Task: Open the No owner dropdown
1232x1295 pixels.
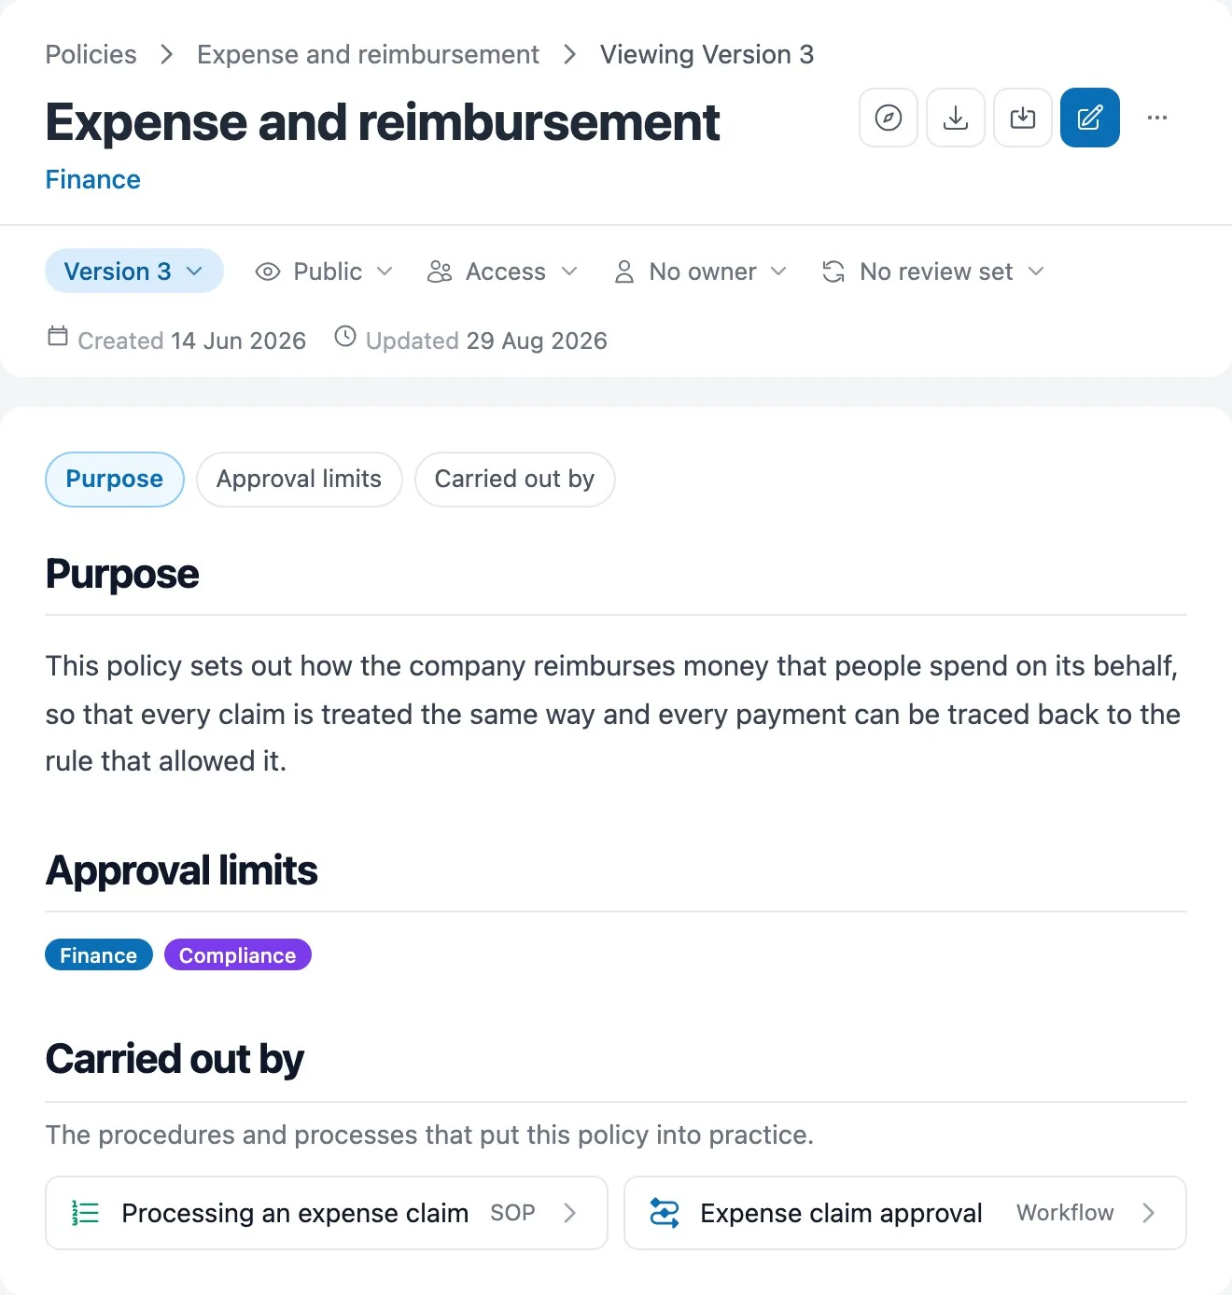Action: click(700, 272)
